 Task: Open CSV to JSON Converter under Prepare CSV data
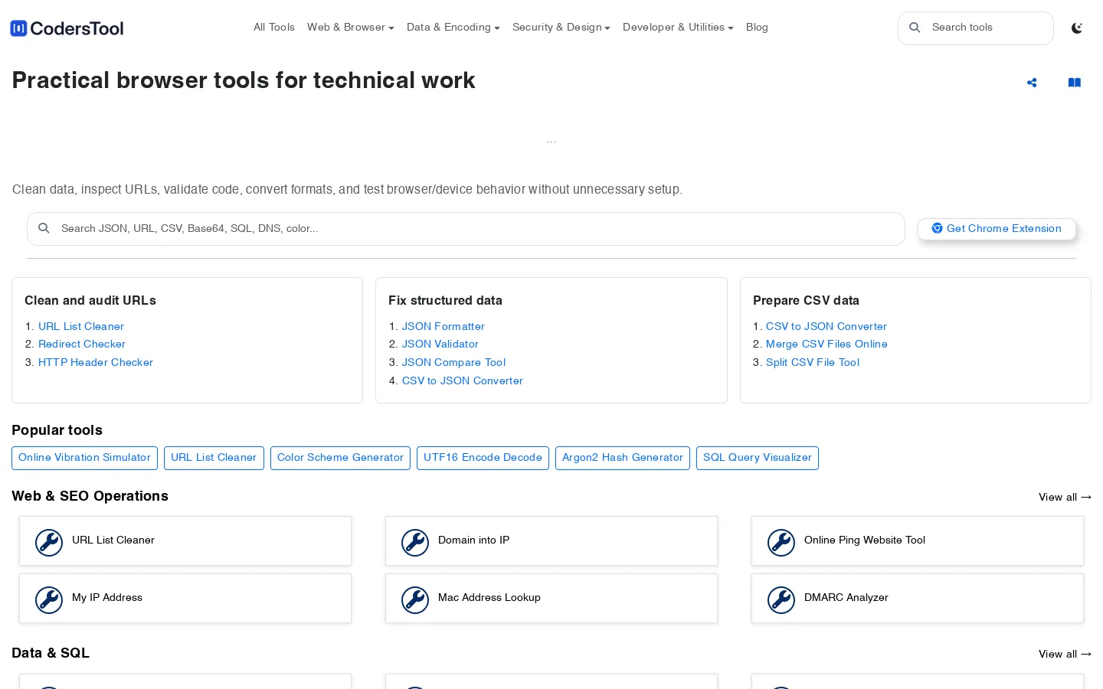(x=826, y=326)
